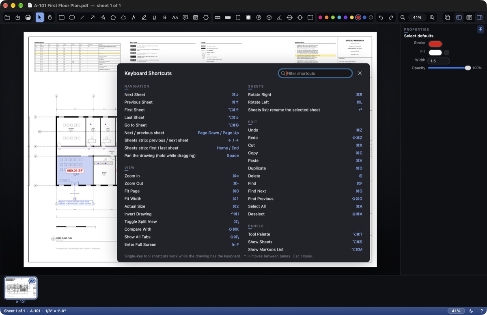Click the Width value field
487x315 pixels.
[x=438, y=61]
